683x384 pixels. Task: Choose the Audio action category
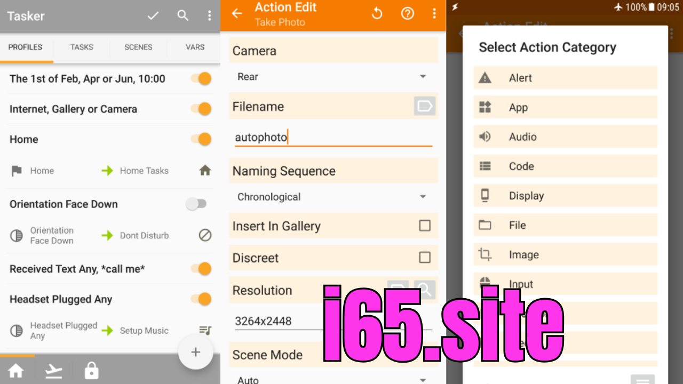coord(565,137)
